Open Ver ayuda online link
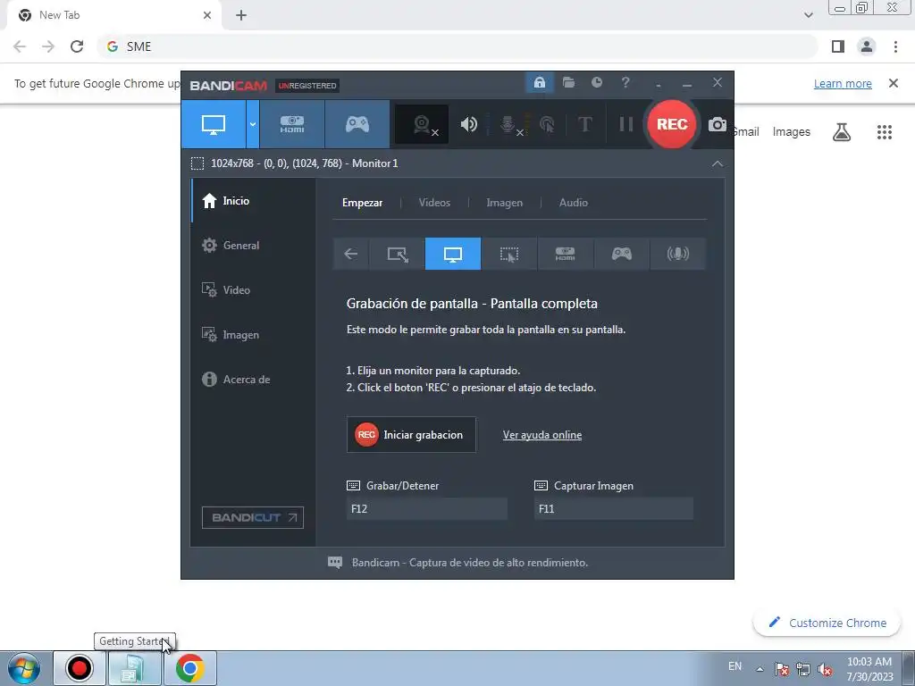Viewport: 915px width, 686px height. pos(542,435)
